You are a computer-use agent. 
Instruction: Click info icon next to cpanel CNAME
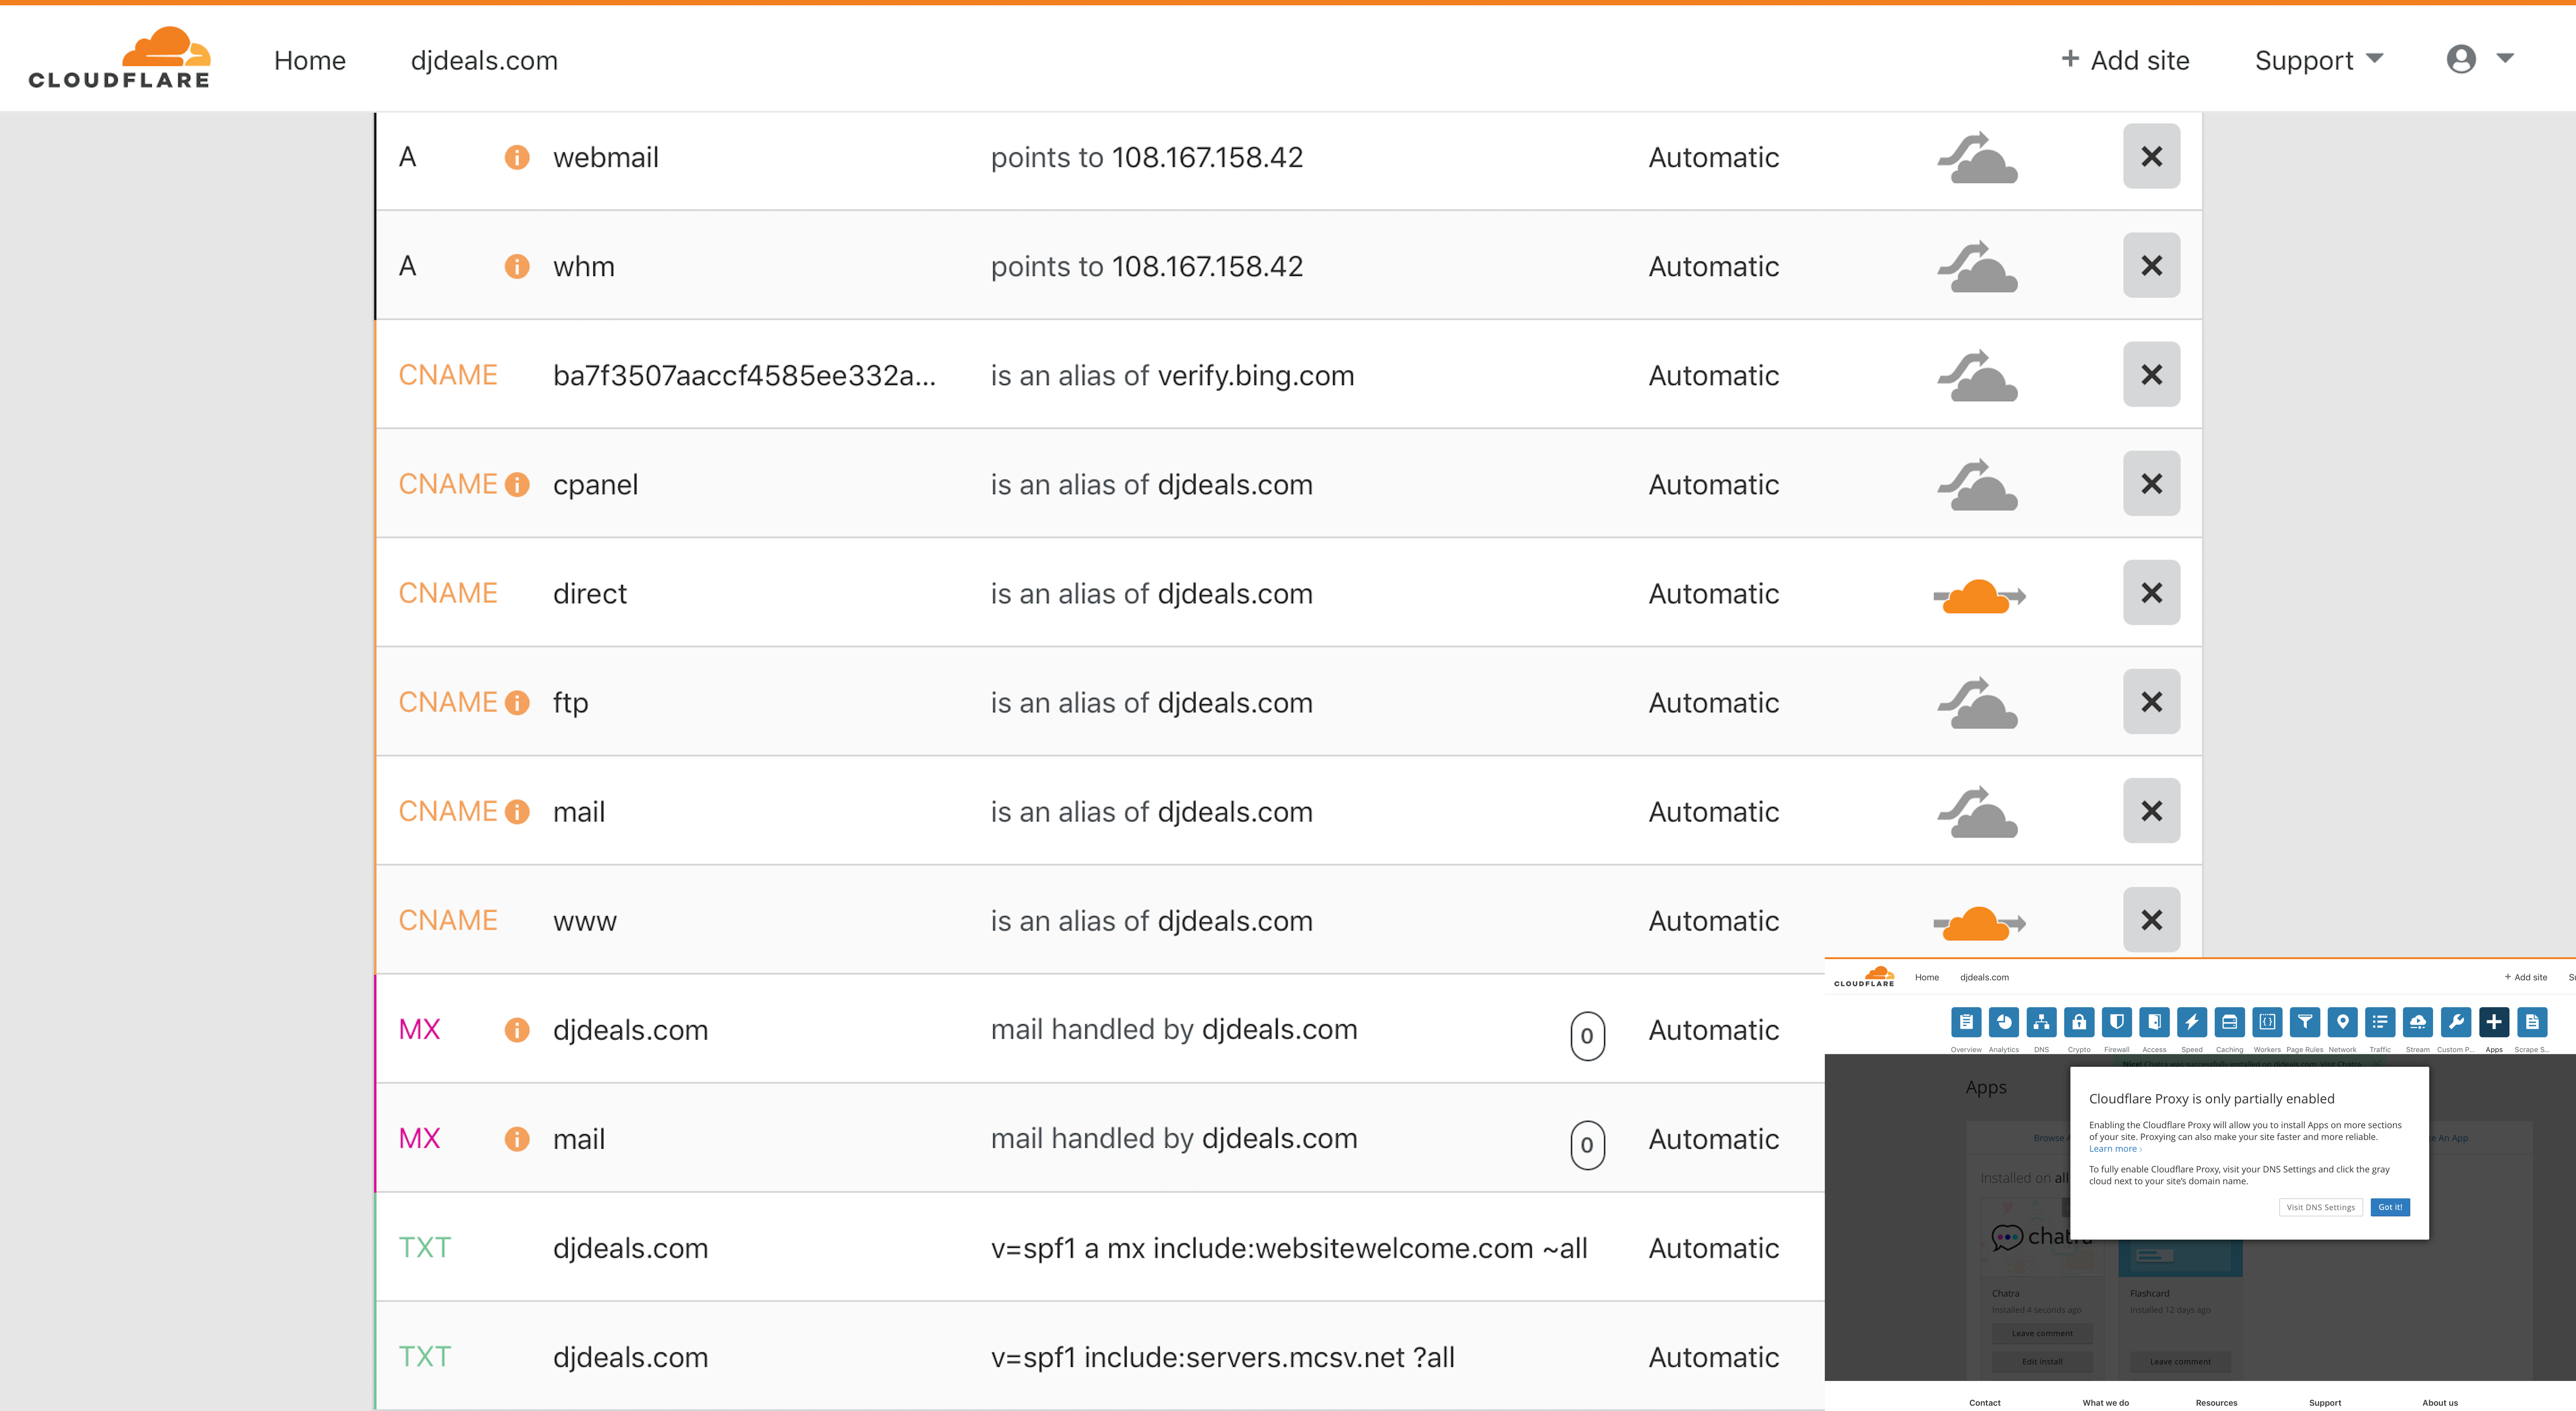(x=517, y=485)
